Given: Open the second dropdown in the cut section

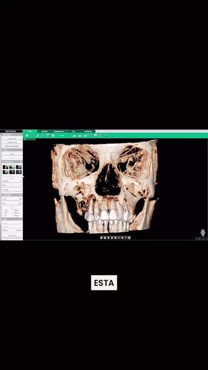Looking at the screenshot, I should click(12, 227).
